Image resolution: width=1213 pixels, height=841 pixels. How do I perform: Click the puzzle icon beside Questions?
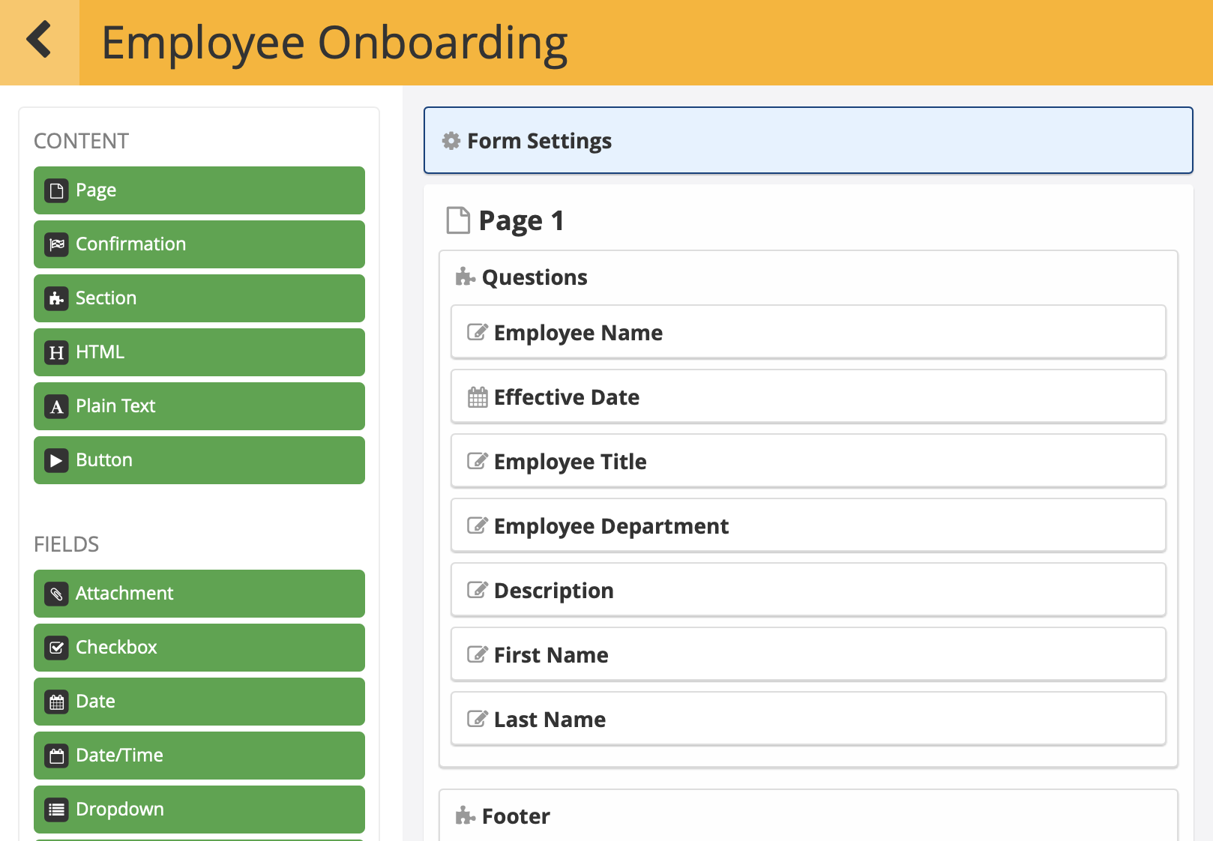[466, 277]
